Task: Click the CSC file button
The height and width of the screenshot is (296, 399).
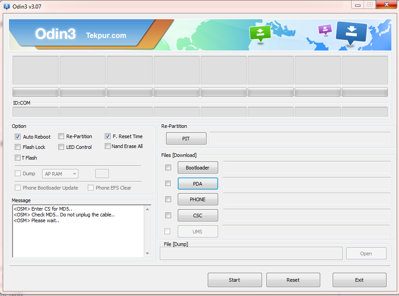Action: (198, 216)
